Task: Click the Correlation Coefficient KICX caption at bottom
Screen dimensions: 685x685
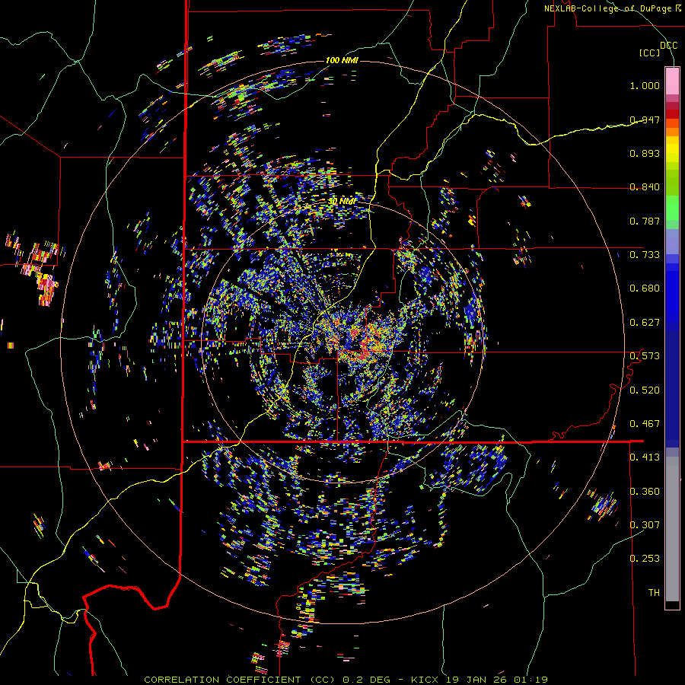Action: point(346,680)
